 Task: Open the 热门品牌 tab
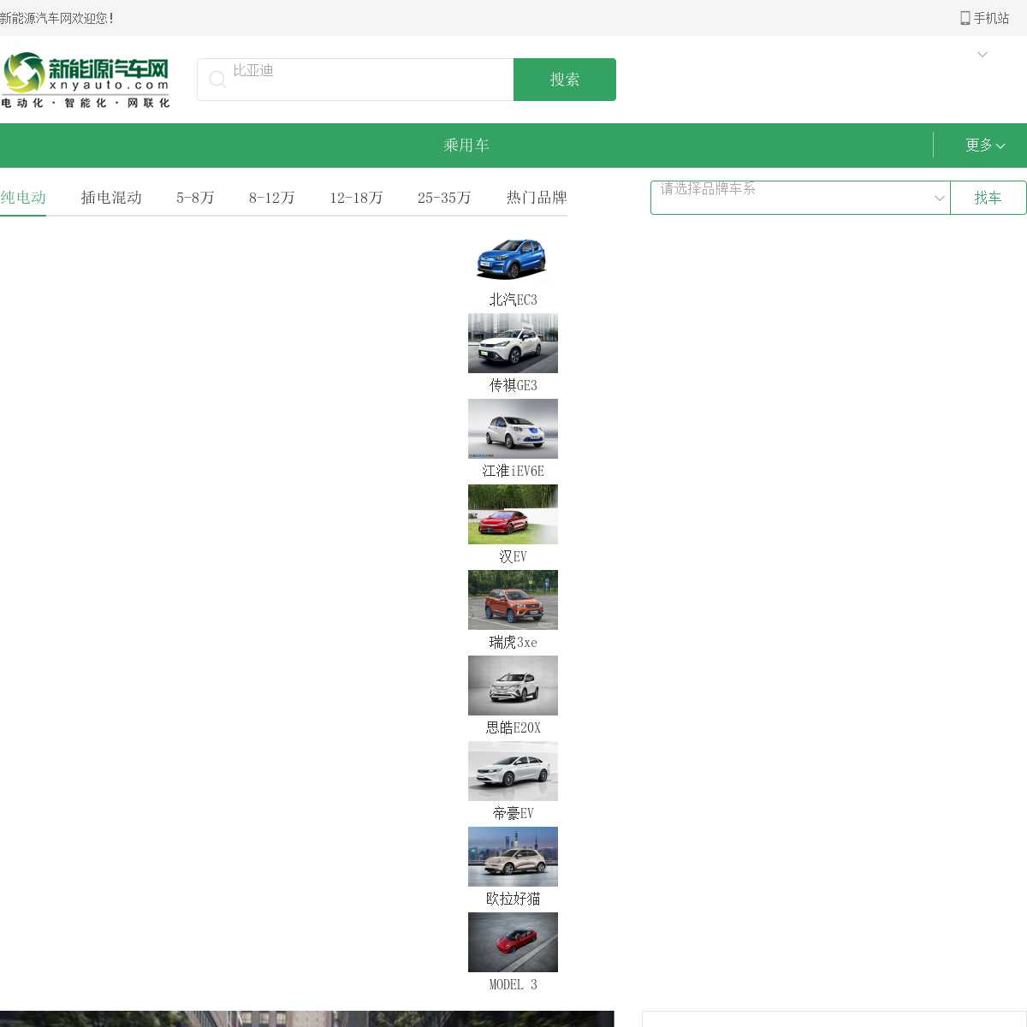[537, 198]
